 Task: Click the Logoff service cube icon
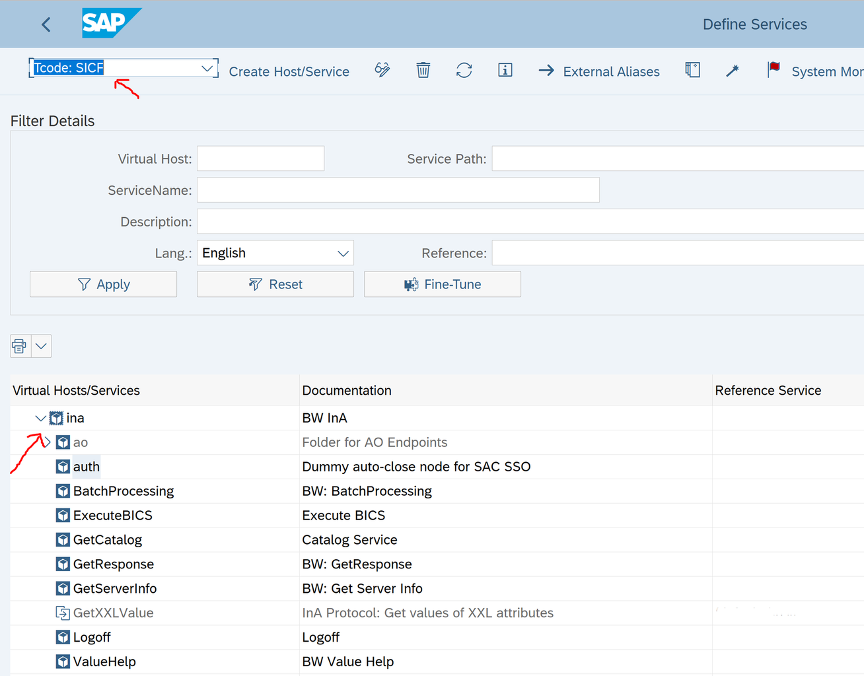[x=63, y=638]
